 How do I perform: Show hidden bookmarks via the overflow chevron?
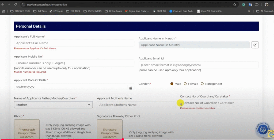pyautogui.click(x=249, y=11)
